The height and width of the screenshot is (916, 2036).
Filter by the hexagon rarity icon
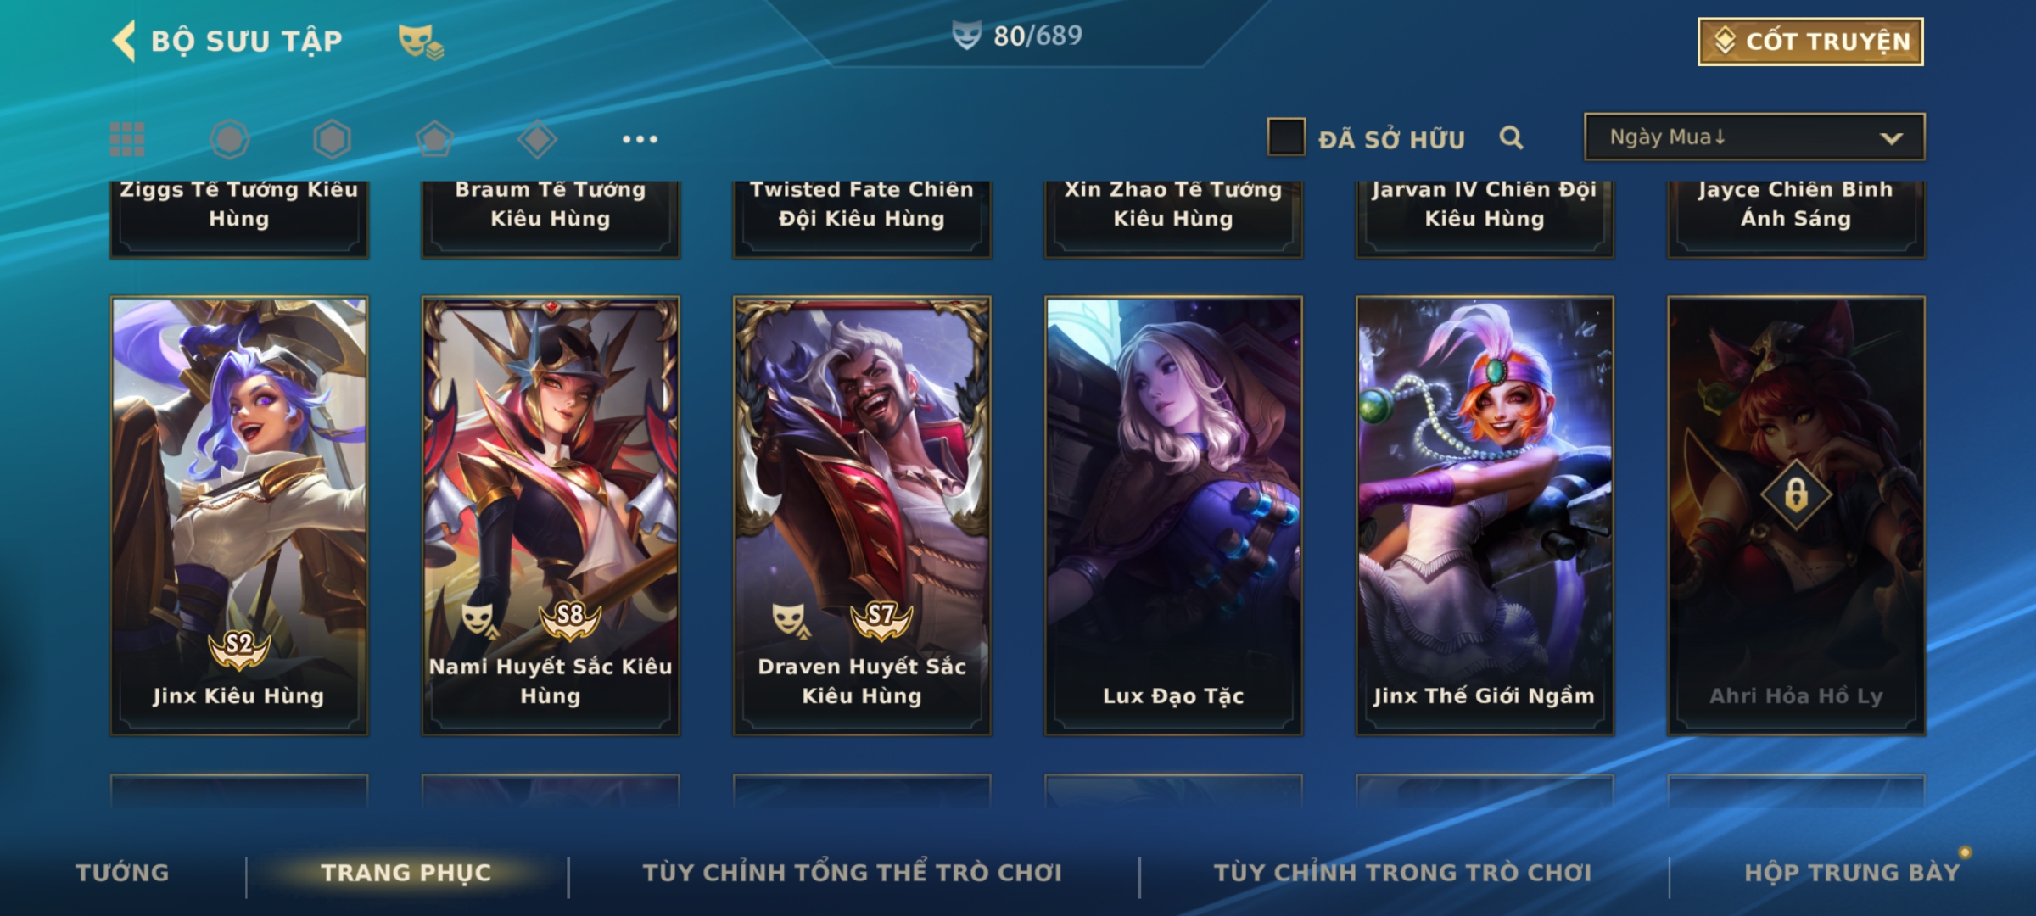[x=332, y=139]
